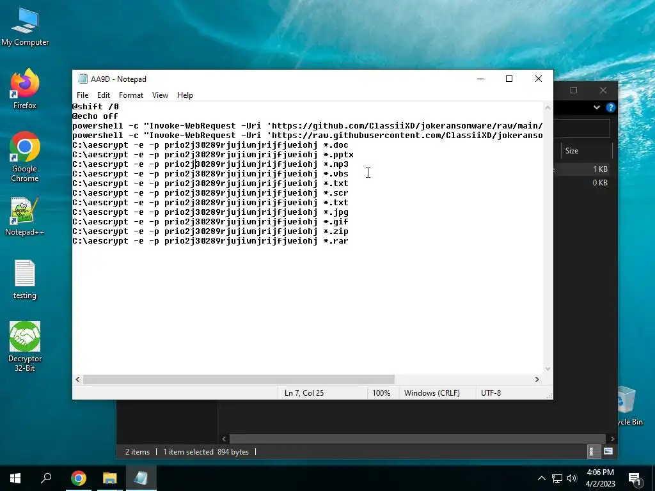Open the Edit menu in Notepad
The image size is (655, 491).
(103, 95)
